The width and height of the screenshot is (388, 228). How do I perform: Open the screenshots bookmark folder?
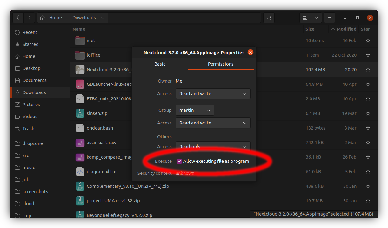point(40,192)
